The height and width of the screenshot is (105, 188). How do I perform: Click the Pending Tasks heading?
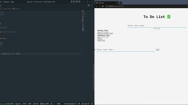click(x=103, y=30)
